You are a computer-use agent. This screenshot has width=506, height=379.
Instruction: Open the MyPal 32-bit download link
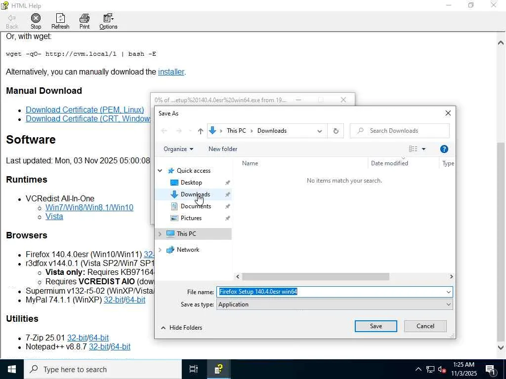click(x=114, y=300)
